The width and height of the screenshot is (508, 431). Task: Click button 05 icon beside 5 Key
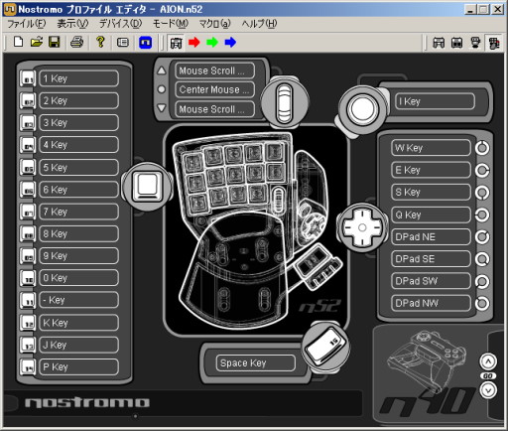point(28,168)
